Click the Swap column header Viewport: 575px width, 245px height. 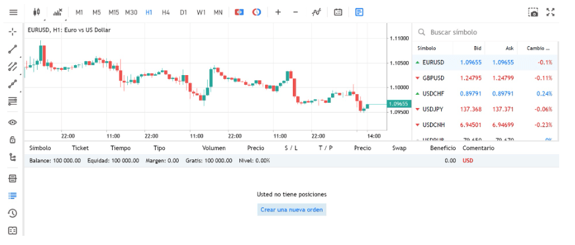pos(399,148)
